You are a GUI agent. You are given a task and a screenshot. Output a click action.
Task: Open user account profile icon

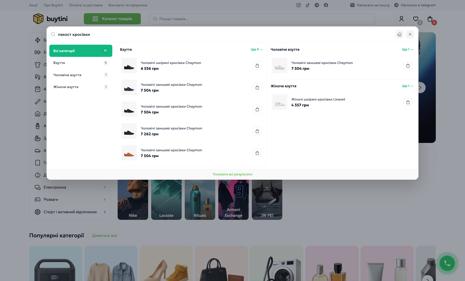401,19
